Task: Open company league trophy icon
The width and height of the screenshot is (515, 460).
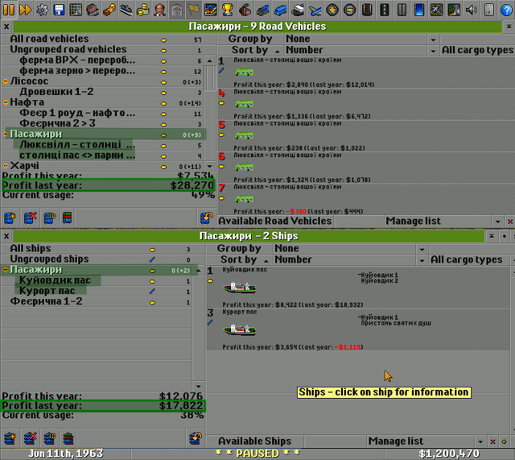Action: [x=227, y=9]
